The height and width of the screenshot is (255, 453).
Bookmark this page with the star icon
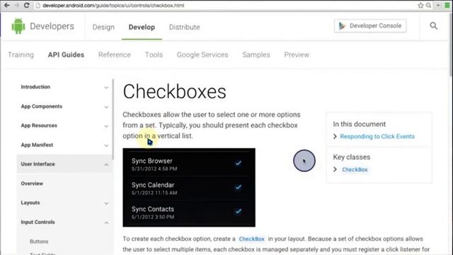click(x=420, y=5)
